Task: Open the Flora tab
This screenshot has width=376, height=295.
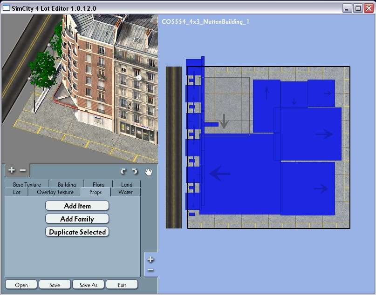Action: click(98, 184)
